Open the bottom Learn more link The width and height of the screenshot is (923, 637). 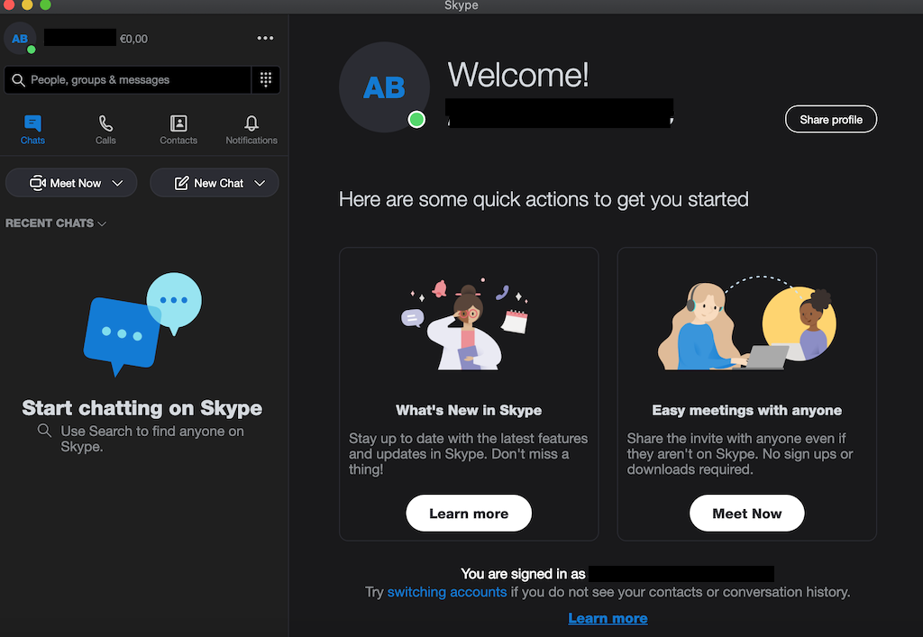(x=608, y=618)
